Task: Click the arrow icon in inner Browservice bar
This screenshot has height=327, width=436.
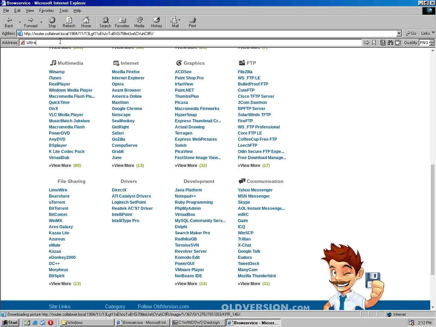Action: pyautogui.click(x=367, y=43)
